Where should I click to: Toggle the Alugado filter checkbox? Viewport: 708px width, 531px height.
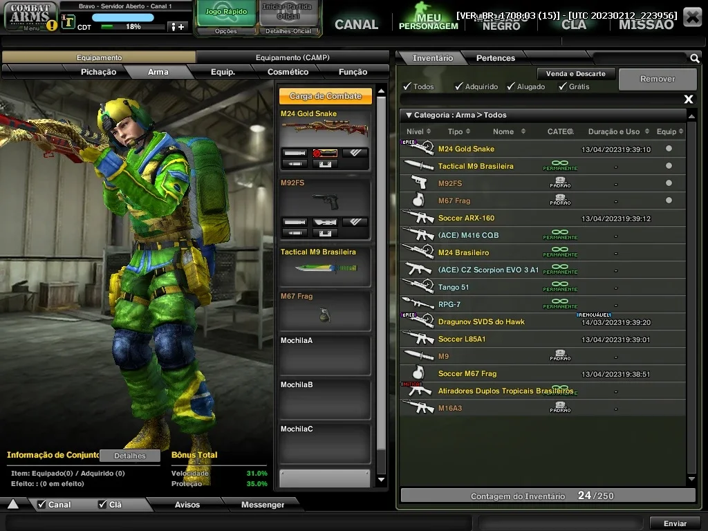coord(511,86)
